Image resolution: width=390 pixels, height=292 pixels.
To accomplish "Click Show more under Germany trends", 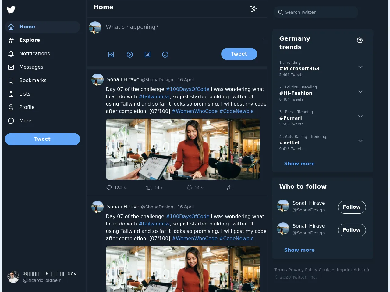I will (299, 164).
